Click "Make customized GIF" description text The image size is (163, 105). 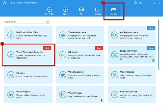pyautogui.click(x=84, y=57)
